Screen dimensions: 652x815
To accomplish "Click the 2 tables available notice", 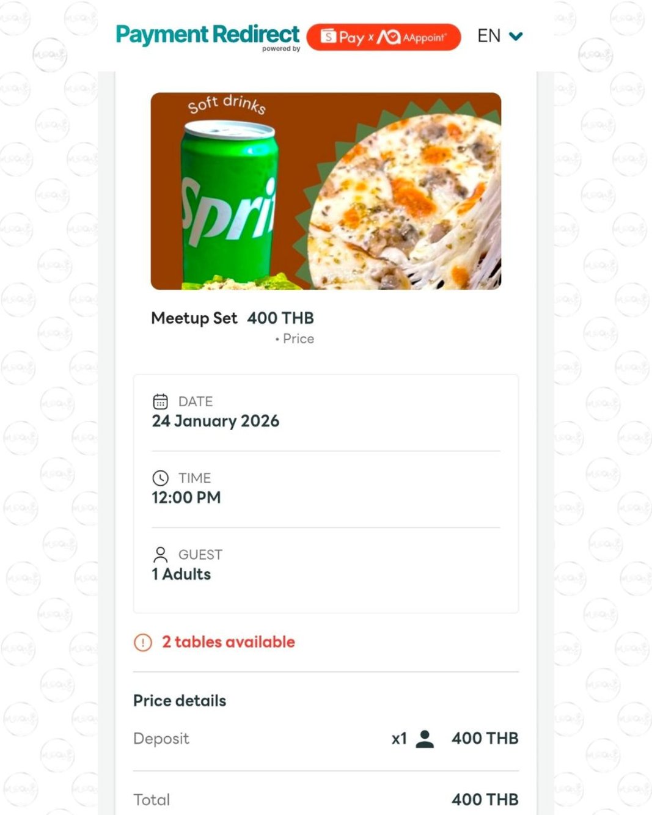I will [x=228, y=642].
